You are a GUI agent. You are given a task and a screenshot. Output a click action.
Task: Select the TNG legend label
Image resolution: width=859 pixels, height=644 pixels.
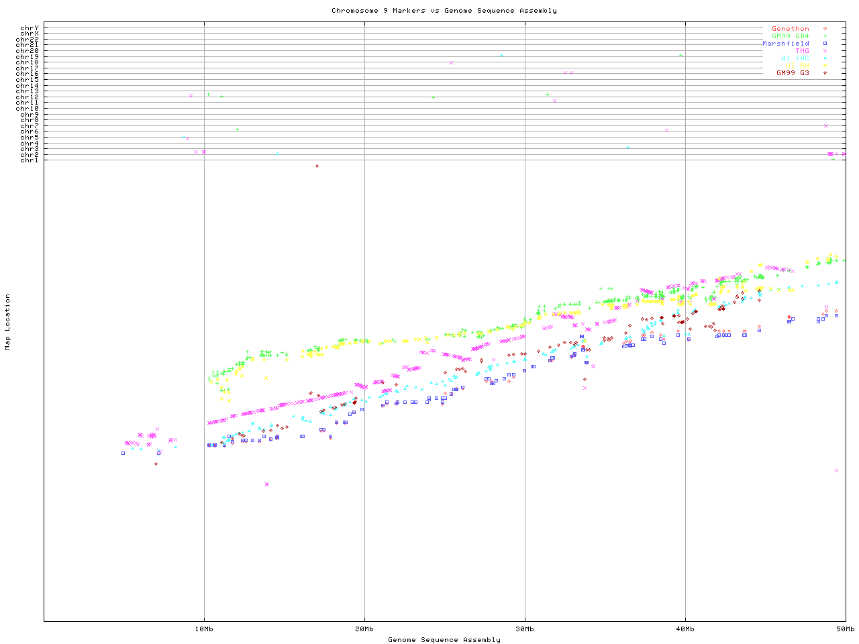click(x=802, y=51)
